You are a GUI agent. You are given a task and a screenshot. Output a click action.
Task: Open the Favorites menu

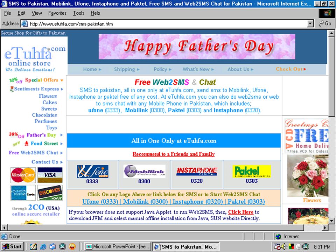tap(57, 13)
